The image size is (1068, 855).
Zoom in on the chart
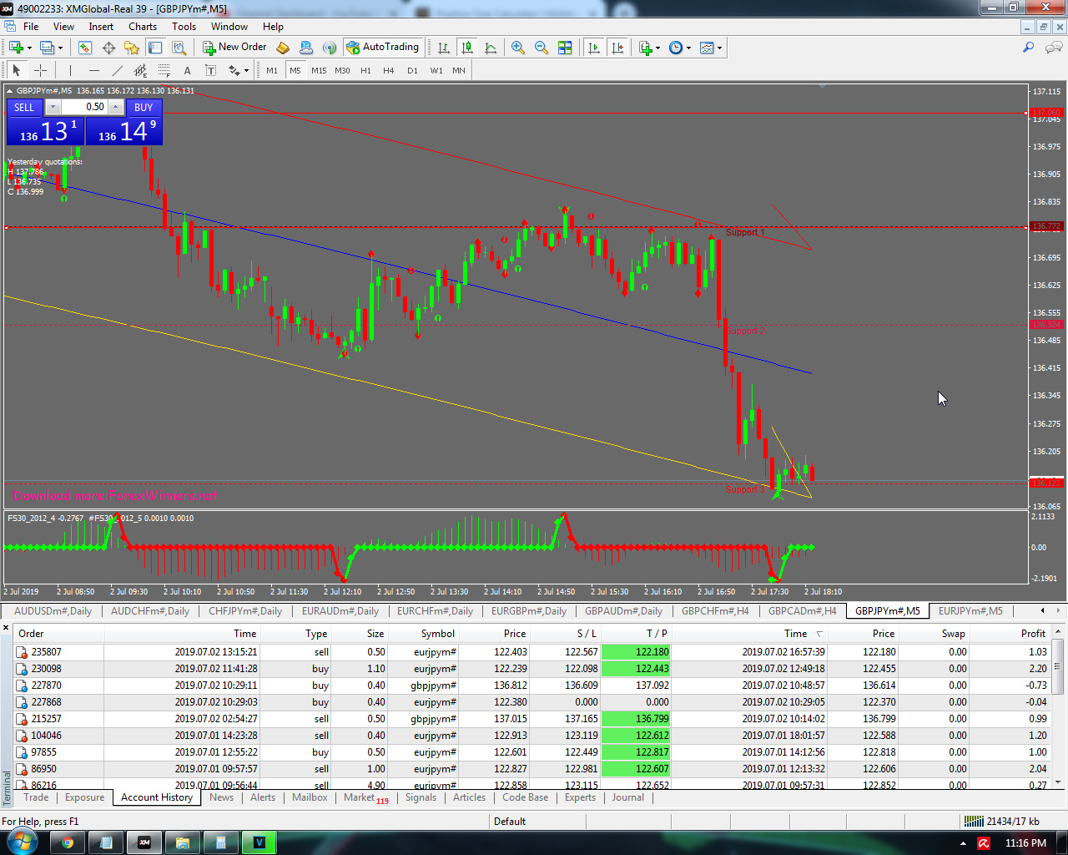[518, 48]
